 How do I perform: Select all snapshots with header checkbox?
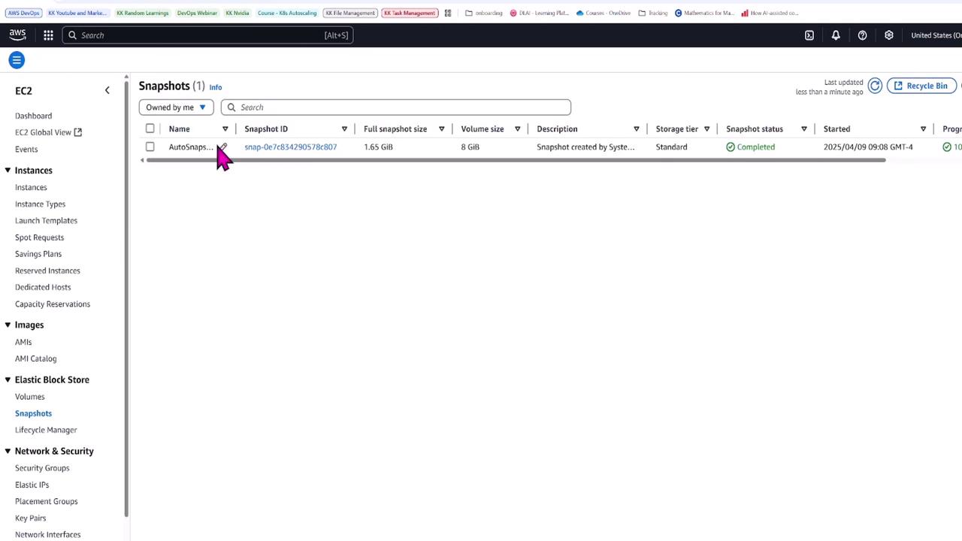150,128
